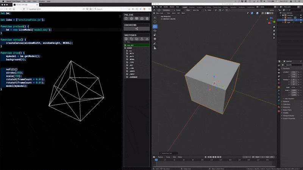The height and width of the screenshot is (170, 303).
Task: Add a new folder in SKETCHES
Action: 137,39
